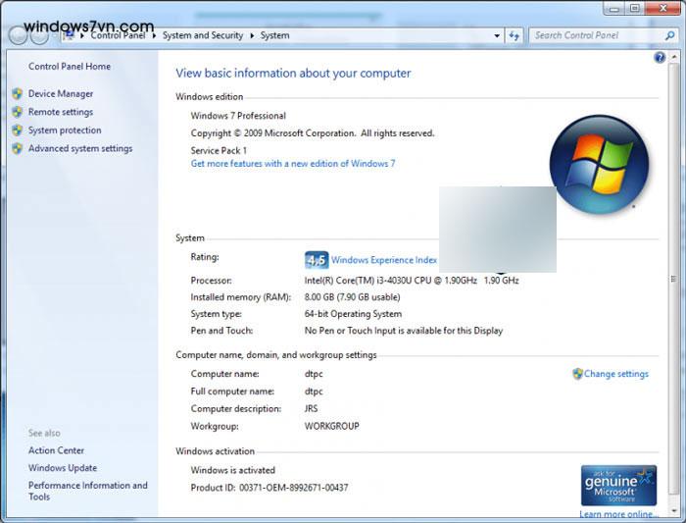This screenshot has height=523, width=686.
Task: Expand the arrow after Control Panel breadcrumb
Action: [155, 35]
